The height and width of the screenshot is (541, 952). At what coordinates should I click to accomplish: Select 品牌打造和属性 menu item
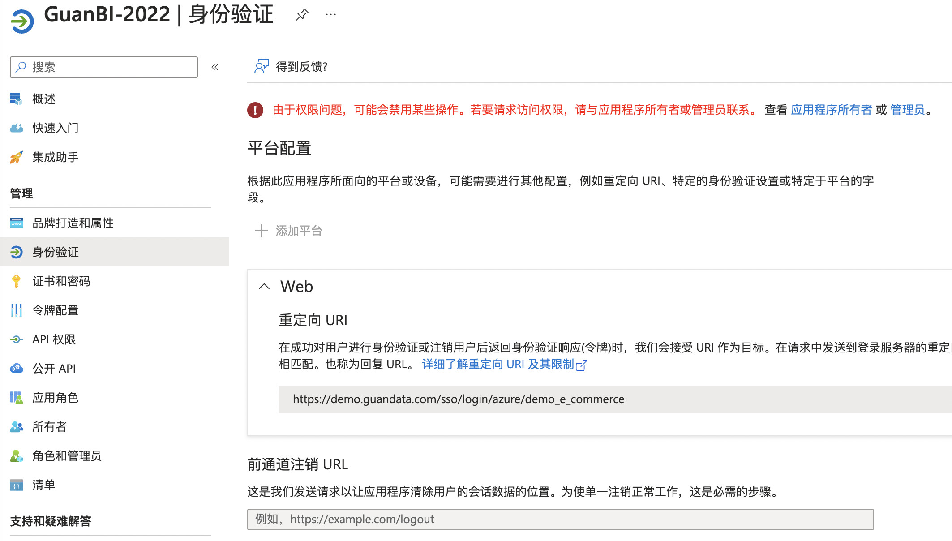click(73, 223)
